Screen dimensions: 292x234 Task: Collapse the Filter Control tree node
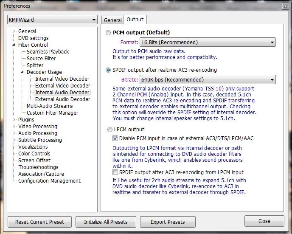(14, 45)
